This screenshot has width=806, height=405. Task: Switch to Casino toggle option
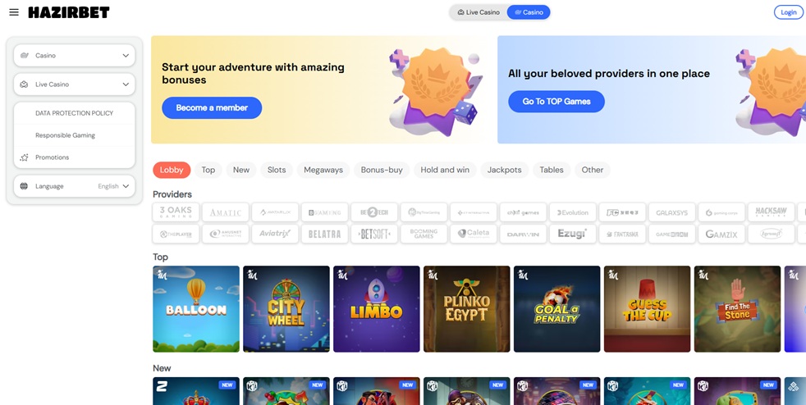[x=529, y=12]
